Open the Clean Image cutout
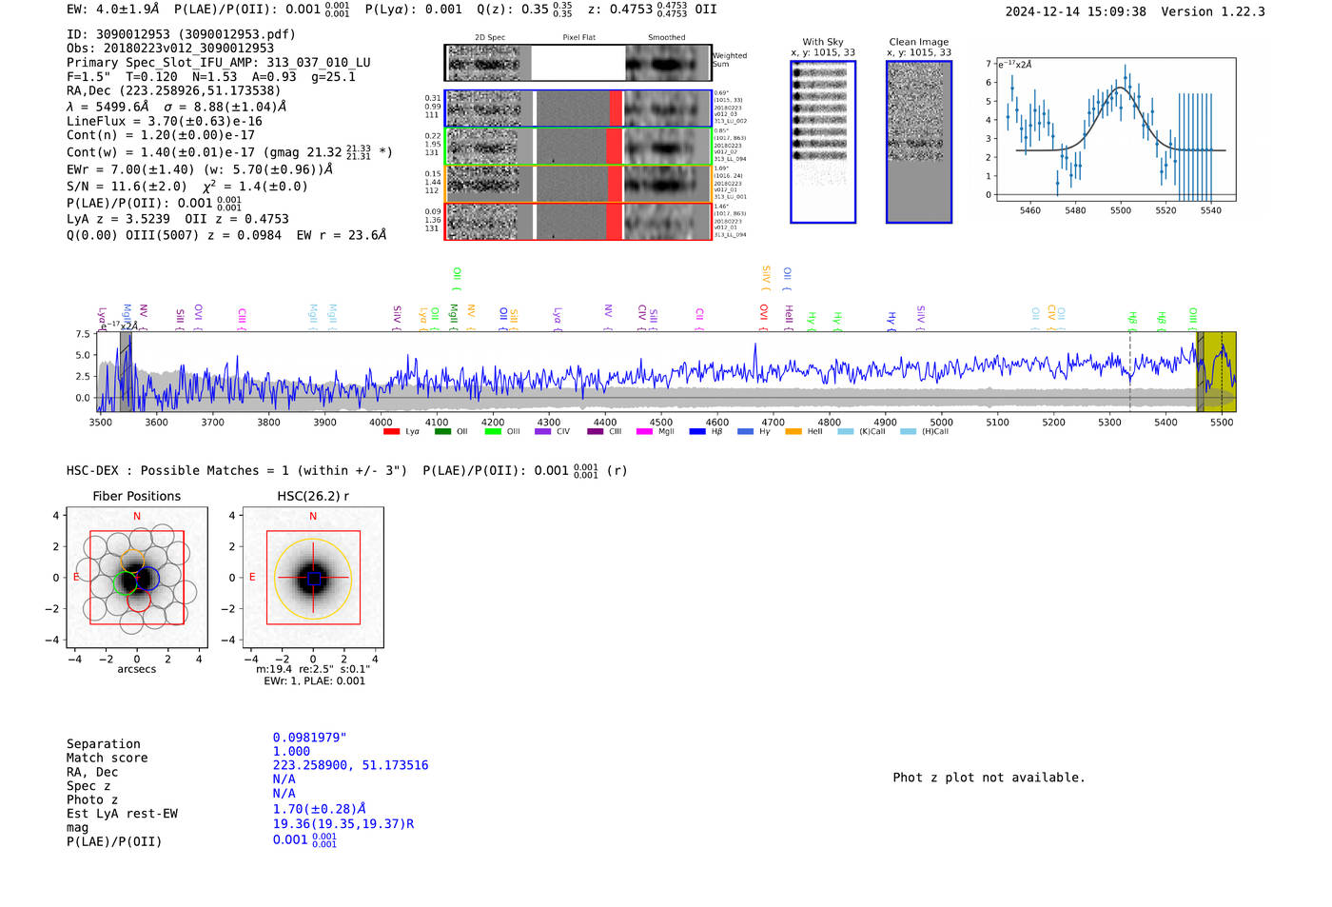Image resolution: width=1332 pixels, height=907 pixels. tap(919, 142)
